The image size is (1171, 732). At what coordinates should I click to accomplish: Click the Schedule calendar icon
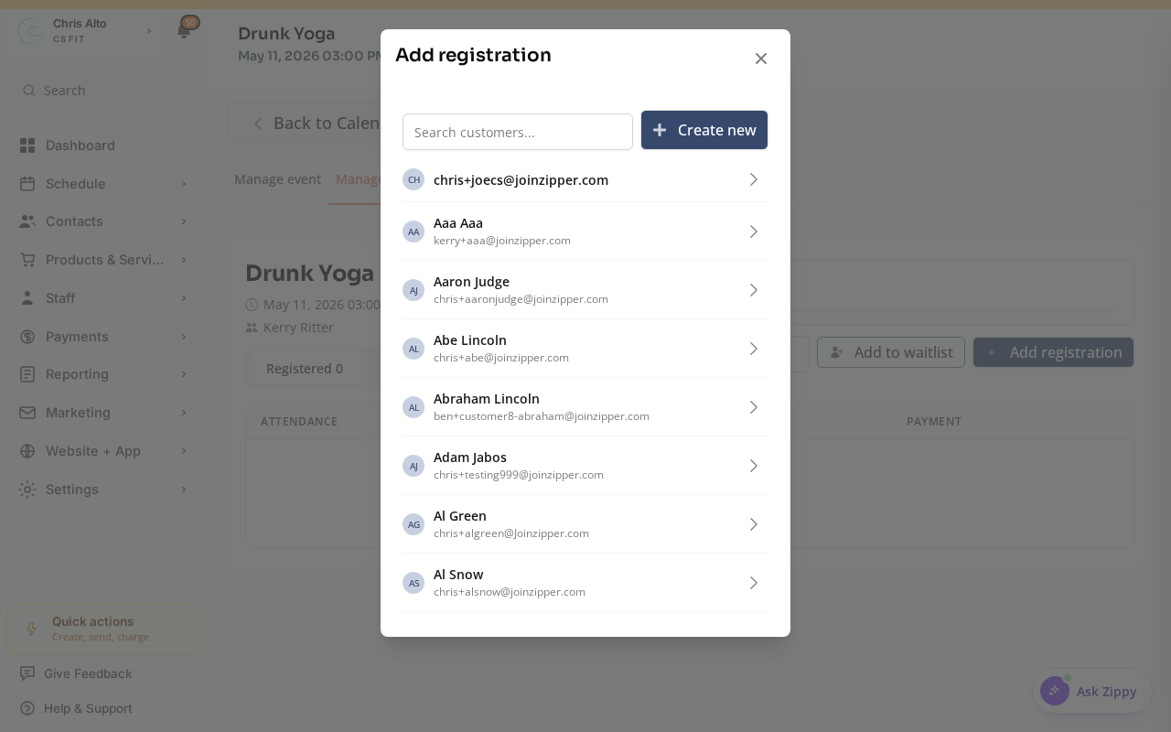pos(27,184)
